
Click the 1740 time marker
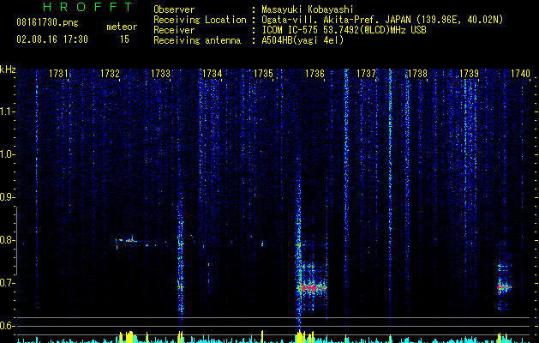pyautogui.click(x=520, y=74)
